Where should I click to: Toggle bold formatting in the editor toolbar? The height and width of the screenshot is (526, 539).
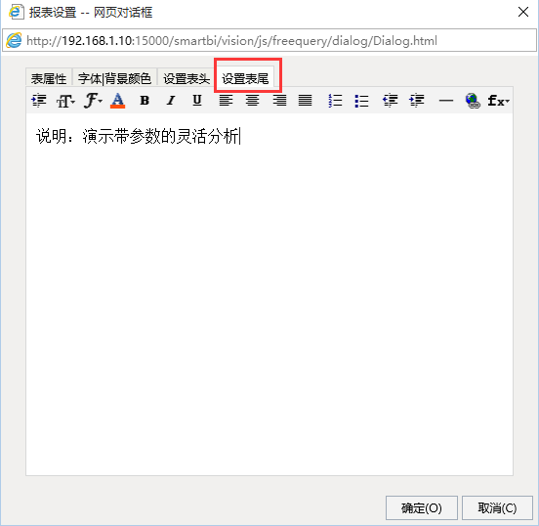pos(145,101)
